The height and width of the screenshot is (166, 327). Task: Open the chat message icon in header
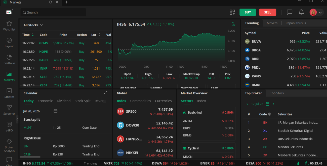290,12
